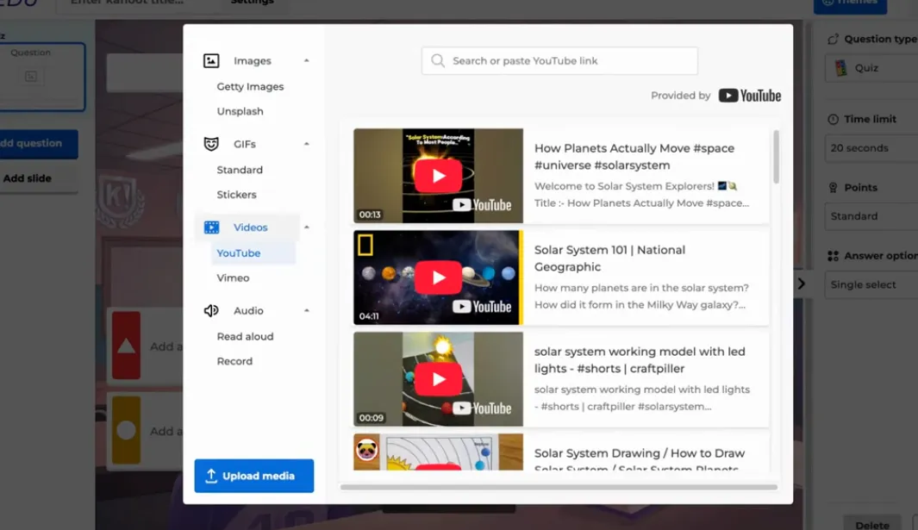Click the vertical scrollbar in results list
The image size is (918, 530).
(x=776, y=158)
